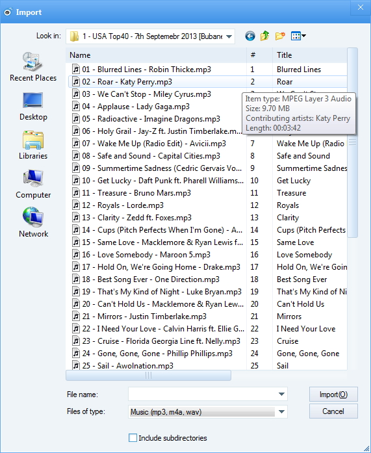This screenshot has width=371, height=453.
Task: Select the music file icon for 09 - Summertime Sadness
Action: pyautogui.click(x=76, y=168)
